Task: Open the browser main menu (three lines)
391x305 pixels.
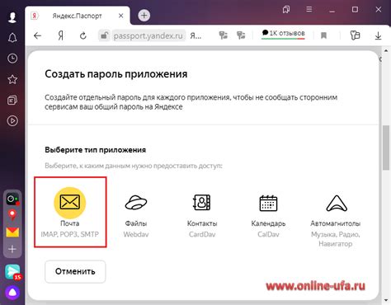Action: pos(309,10)
